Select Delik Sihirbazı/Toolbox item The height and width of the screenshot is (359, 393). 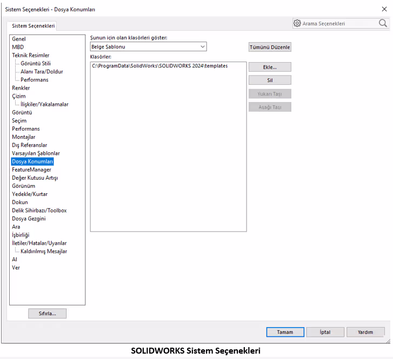pyautogui.click(x=39, y=211)
